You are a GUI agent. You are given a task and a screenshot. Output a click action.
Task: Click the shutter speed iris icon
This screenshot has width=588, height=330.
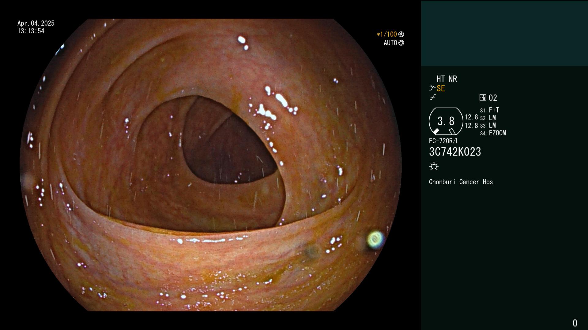401,34
